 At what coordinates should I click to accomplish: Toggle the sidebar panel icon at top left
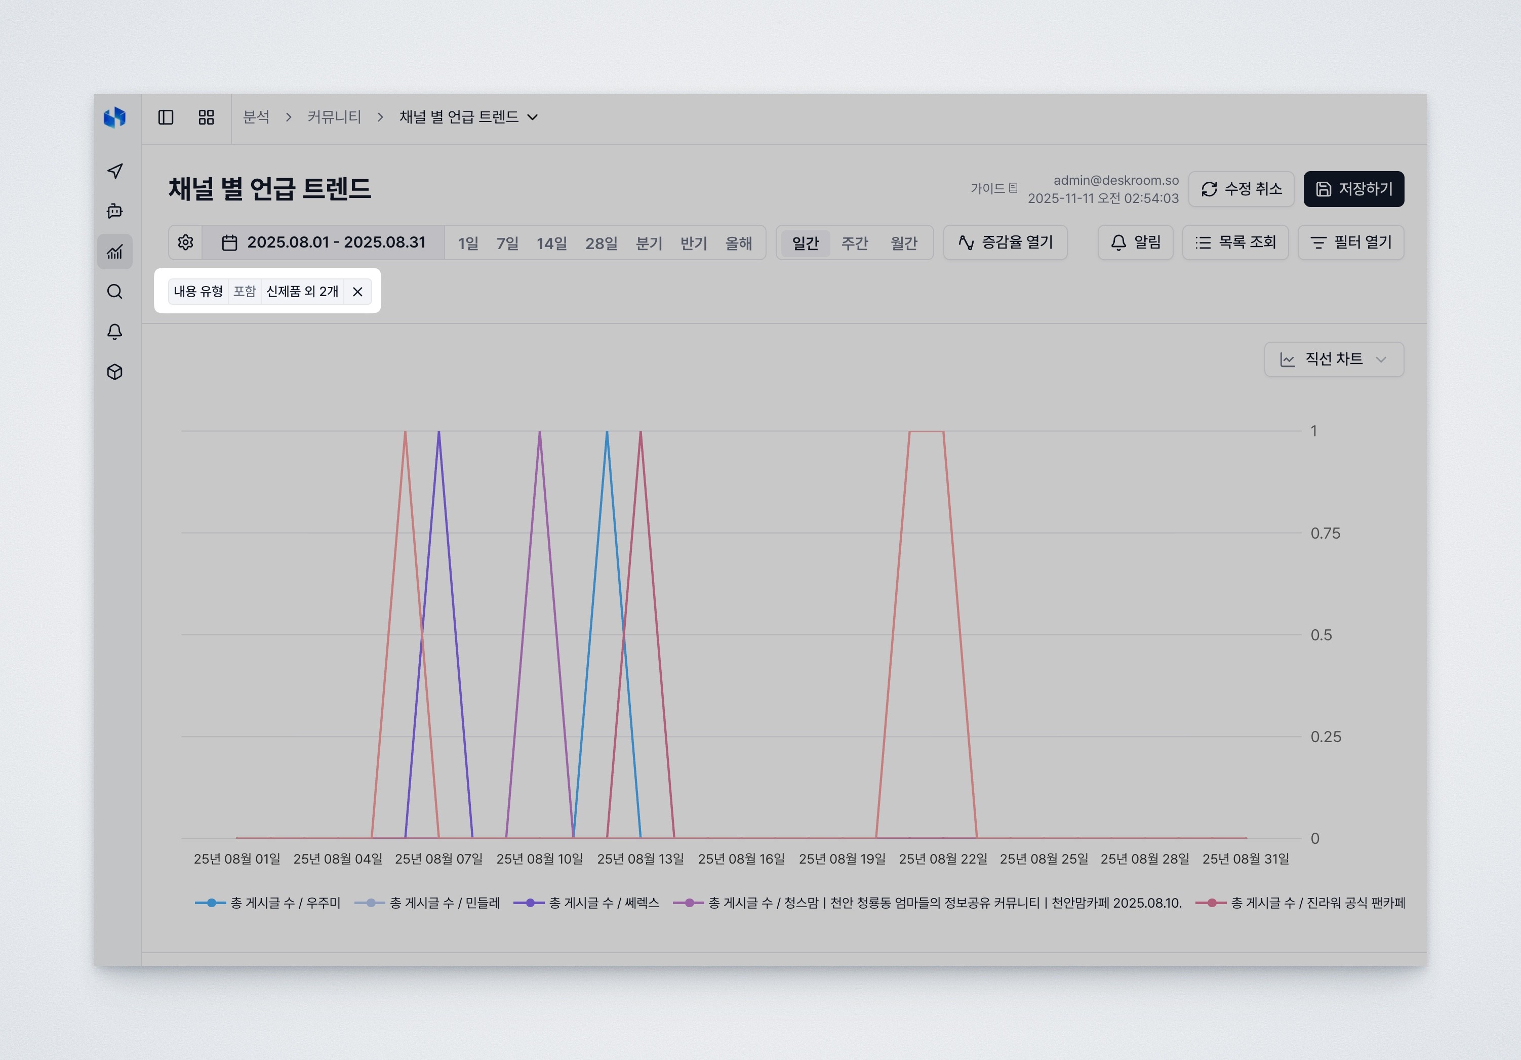166,116
